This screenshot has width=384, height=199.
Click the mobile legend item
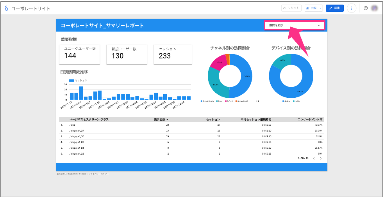(296, 101)
